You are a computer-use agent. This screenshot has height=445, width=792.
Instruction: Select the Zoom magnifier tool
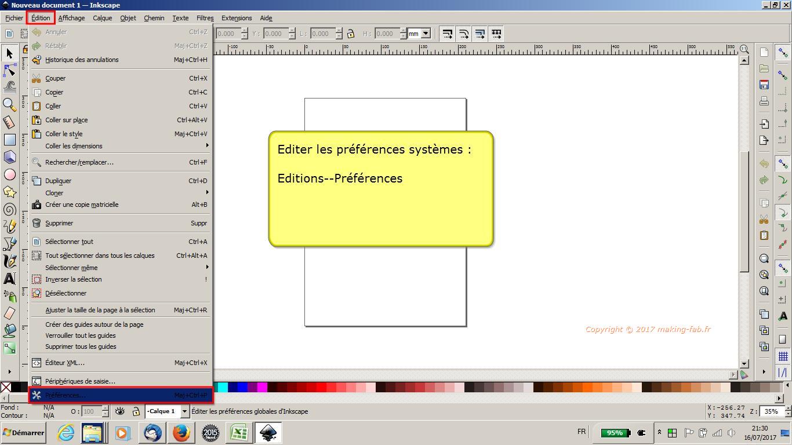pyautogui.click(x=9, y=105)
